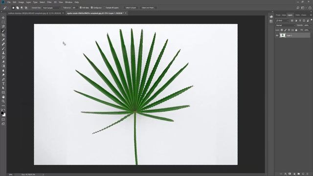Select the Blur tool
313x176 pixels.
pyautogui.click(x=3, y=70)
